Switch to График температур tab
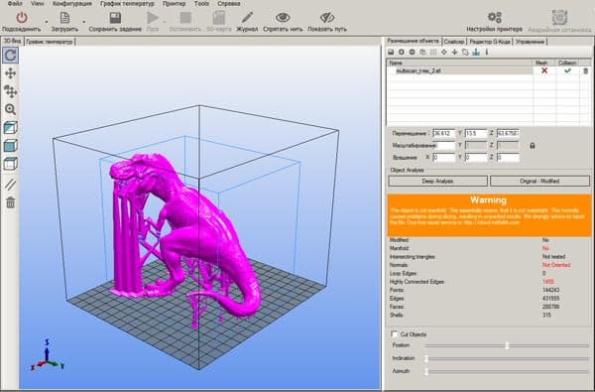This screenshot has height=392, width=595. pos(50,42)
